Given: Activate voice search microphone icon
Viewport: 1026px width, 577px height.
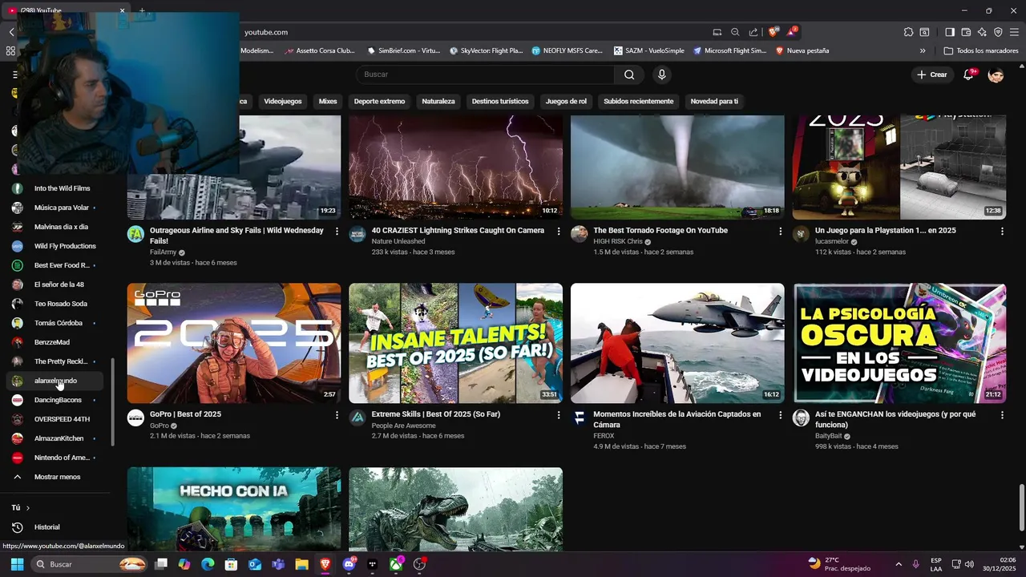Looking at the screenshot, I should [661, 75].
